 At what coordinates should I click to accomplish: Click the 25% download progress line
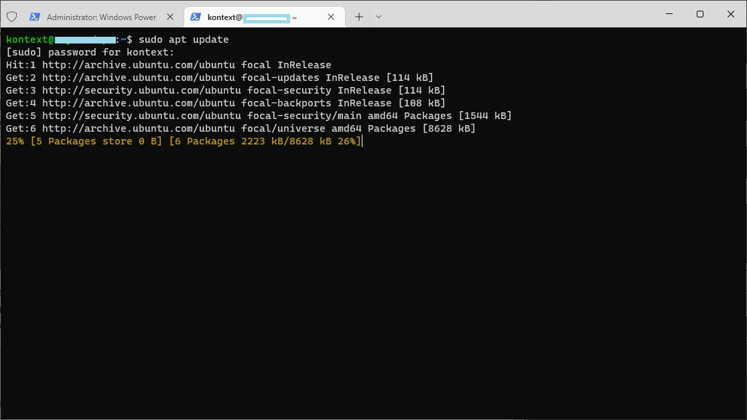(x=181, y=141)
